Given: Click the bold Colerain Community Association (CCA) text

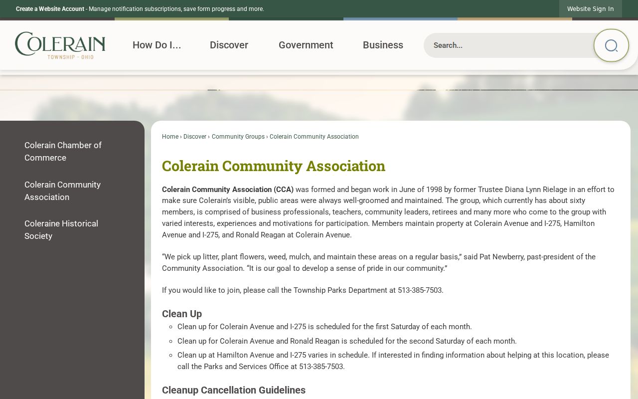Looking at the screenshot, I should (x=228, y=190).
